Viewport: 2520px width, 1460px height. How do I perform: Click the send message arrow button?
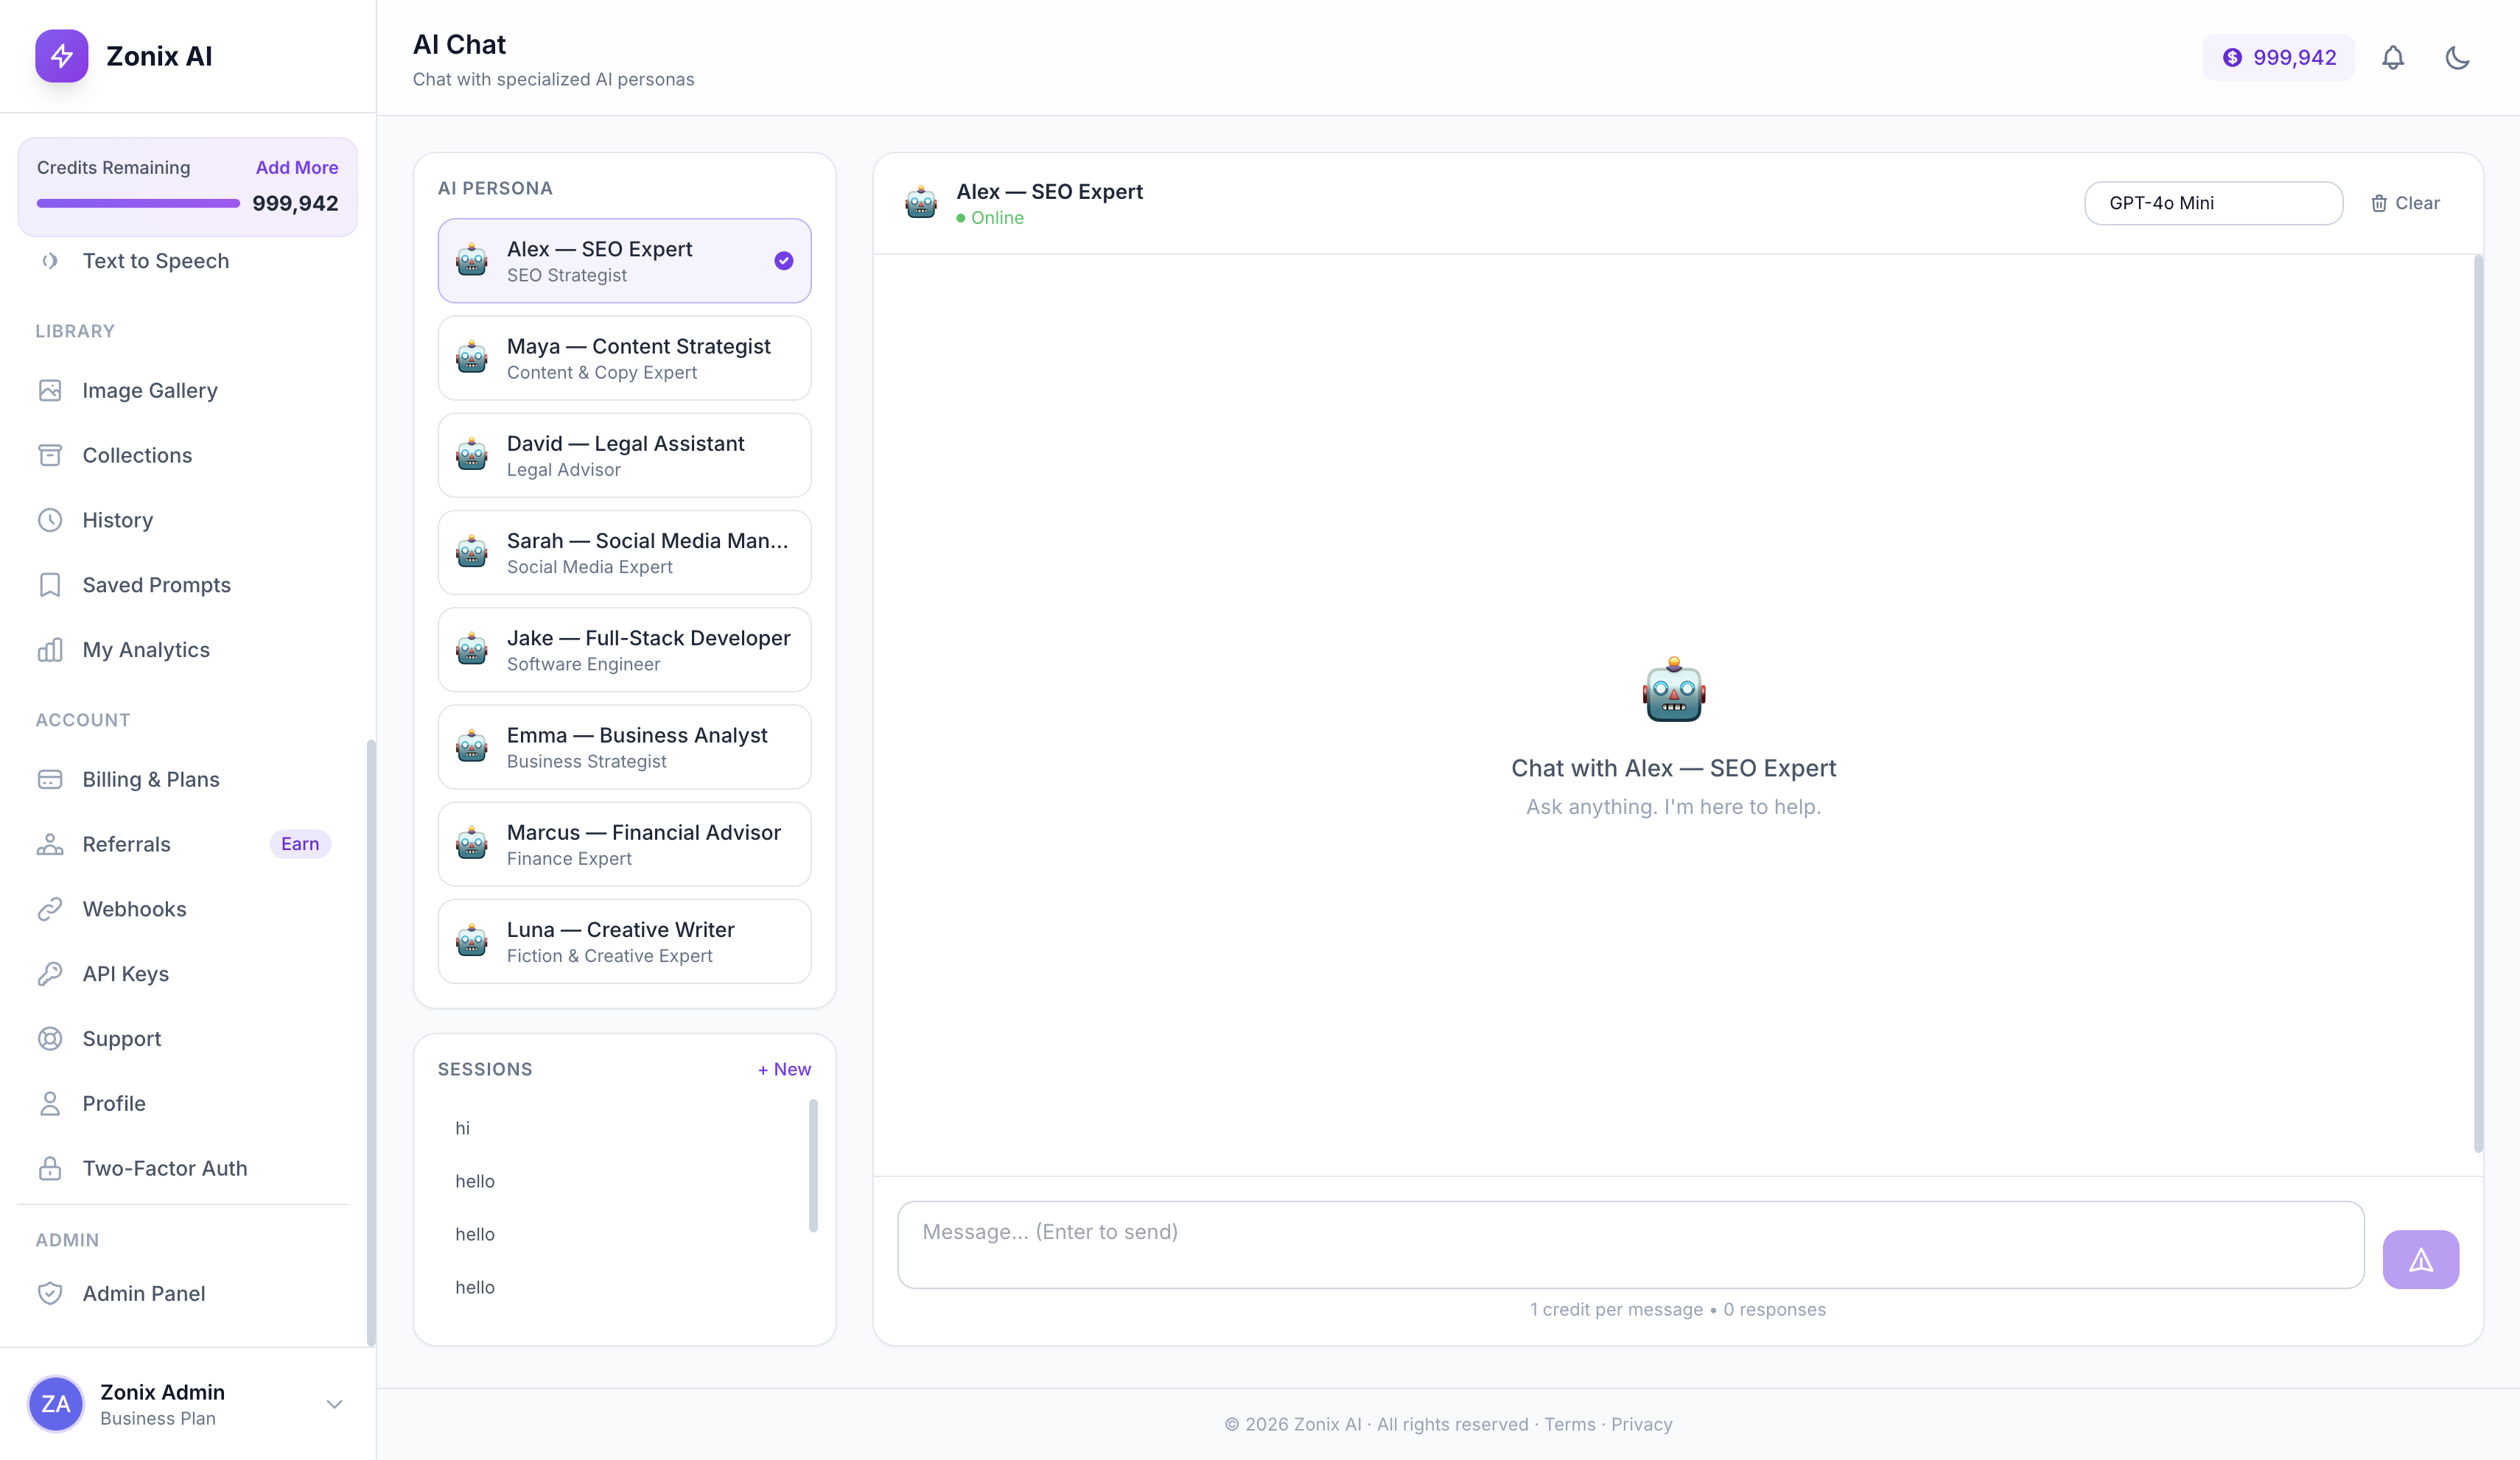(2420, 1260)
